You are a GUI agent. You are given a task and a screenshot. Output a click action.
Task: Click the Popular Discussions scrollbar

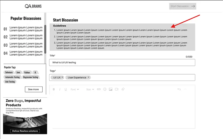pos(45,39)
